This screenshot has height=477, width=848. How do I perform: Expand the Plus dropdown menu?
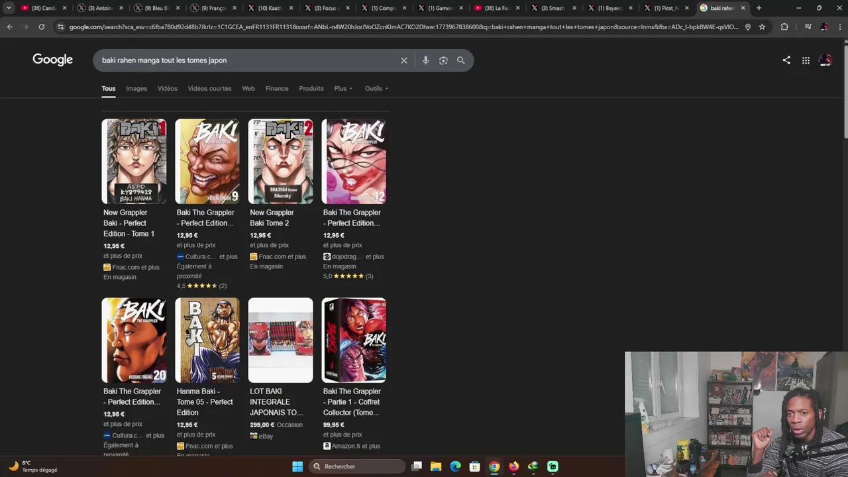(x=343, y=88)
